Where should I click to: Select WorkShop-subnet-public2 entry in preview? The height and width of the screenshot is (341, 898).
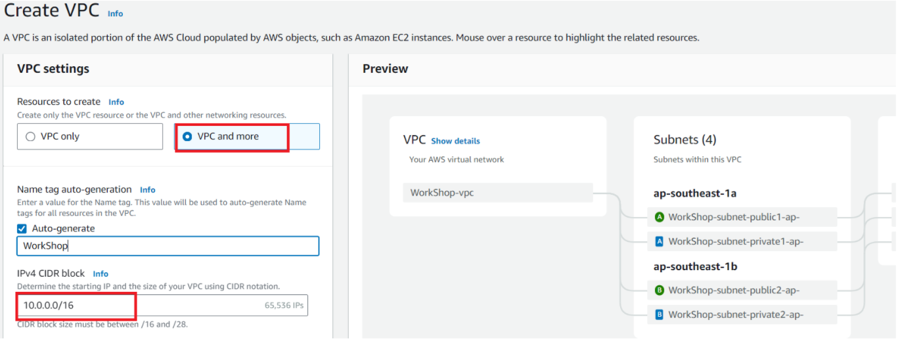pos(742,290)
